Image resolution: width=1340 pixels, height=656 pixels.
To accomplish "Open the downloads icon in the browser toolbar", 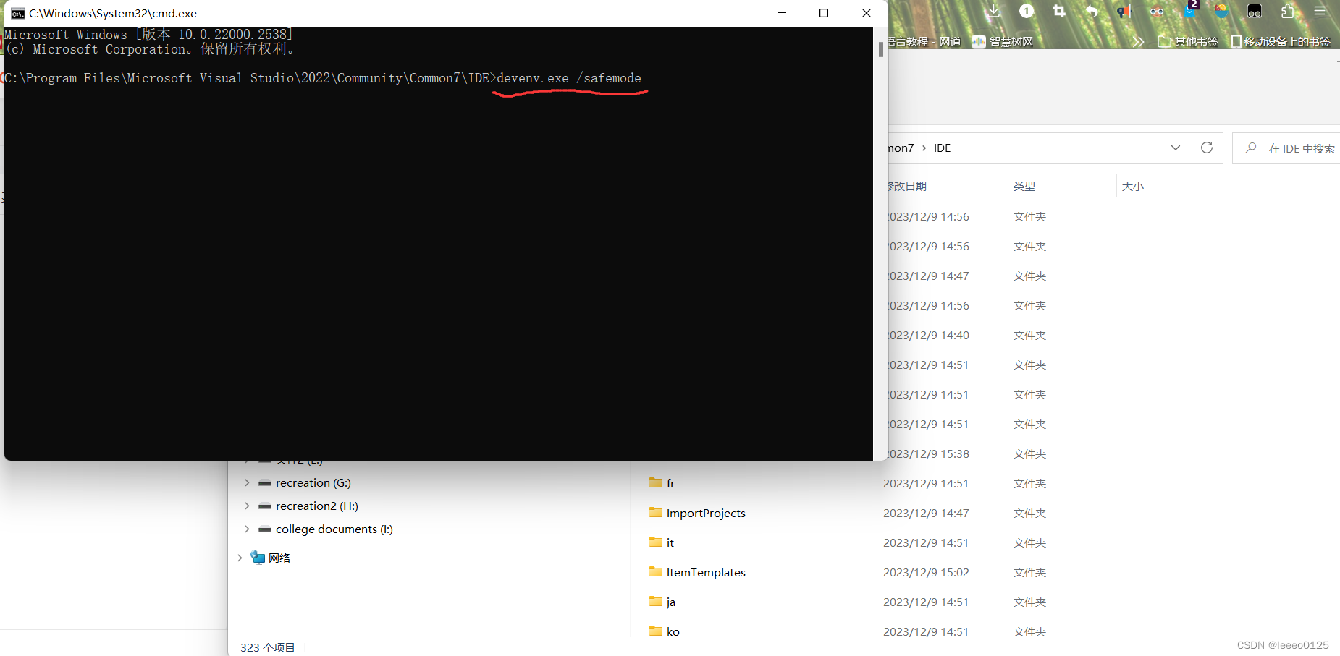I will point(994,12).
